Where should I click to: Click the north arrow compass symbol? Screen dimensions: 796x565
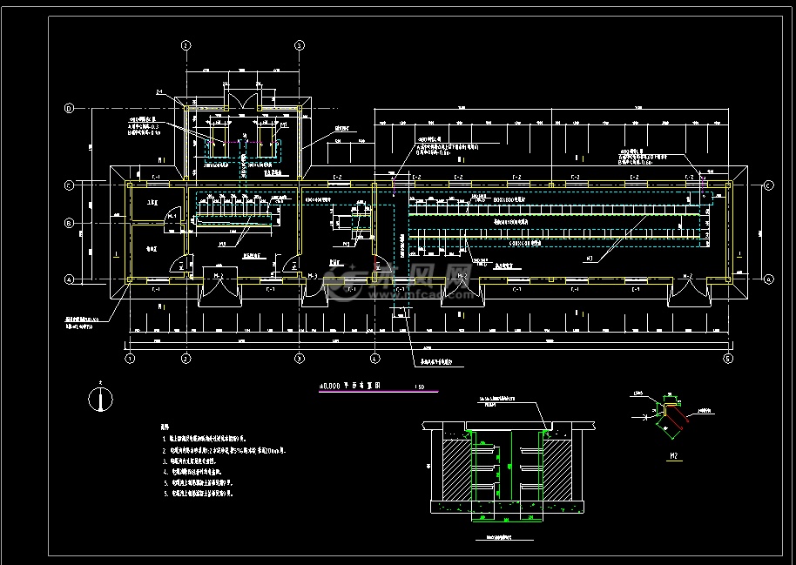tap(103, 399)
